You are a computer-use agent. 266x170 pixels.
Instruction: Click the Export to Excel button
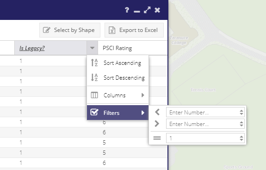coord(134,30)
